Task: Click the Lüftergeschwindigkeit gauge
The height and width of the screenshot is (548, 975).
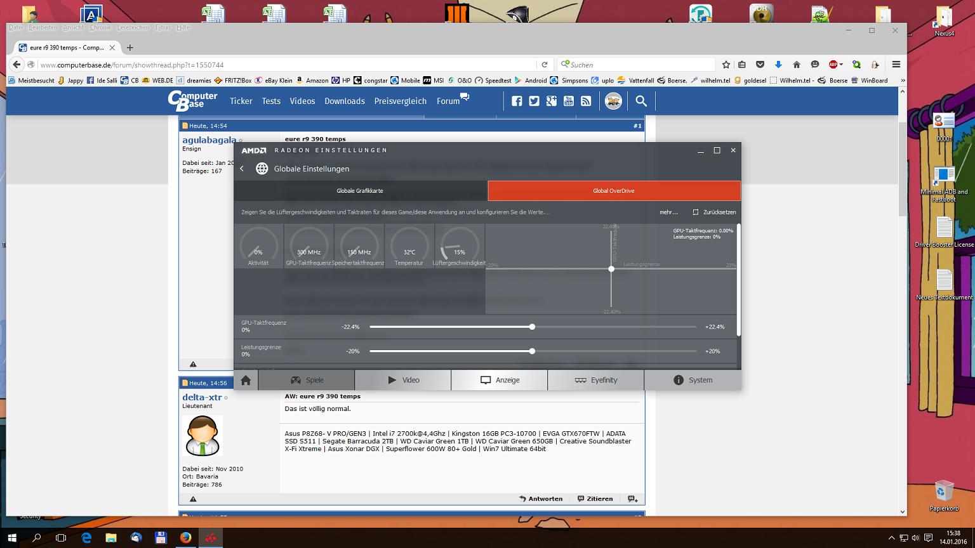Action: point(460,246)
